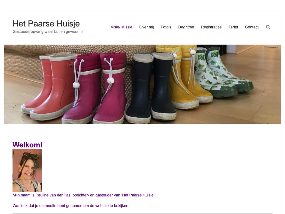Click the Tarief navigation link
The width and height of the screenshot is (285, 214).
[x=233, y=27]
